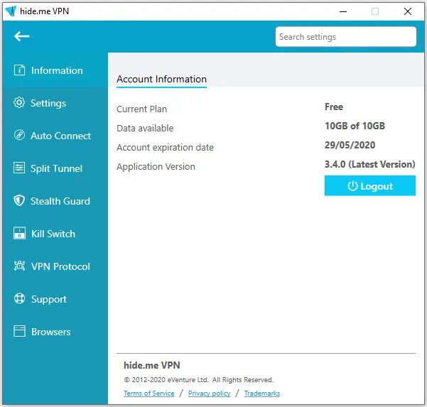
Task: Open the Information menu label
Action: 57,70
